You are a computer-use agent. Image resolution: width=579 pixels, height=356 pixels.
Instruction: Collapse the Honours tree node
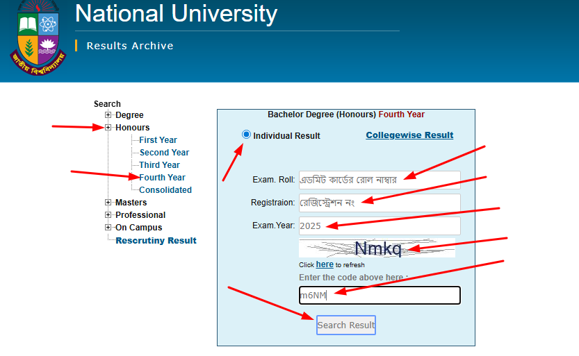[108, 128]
